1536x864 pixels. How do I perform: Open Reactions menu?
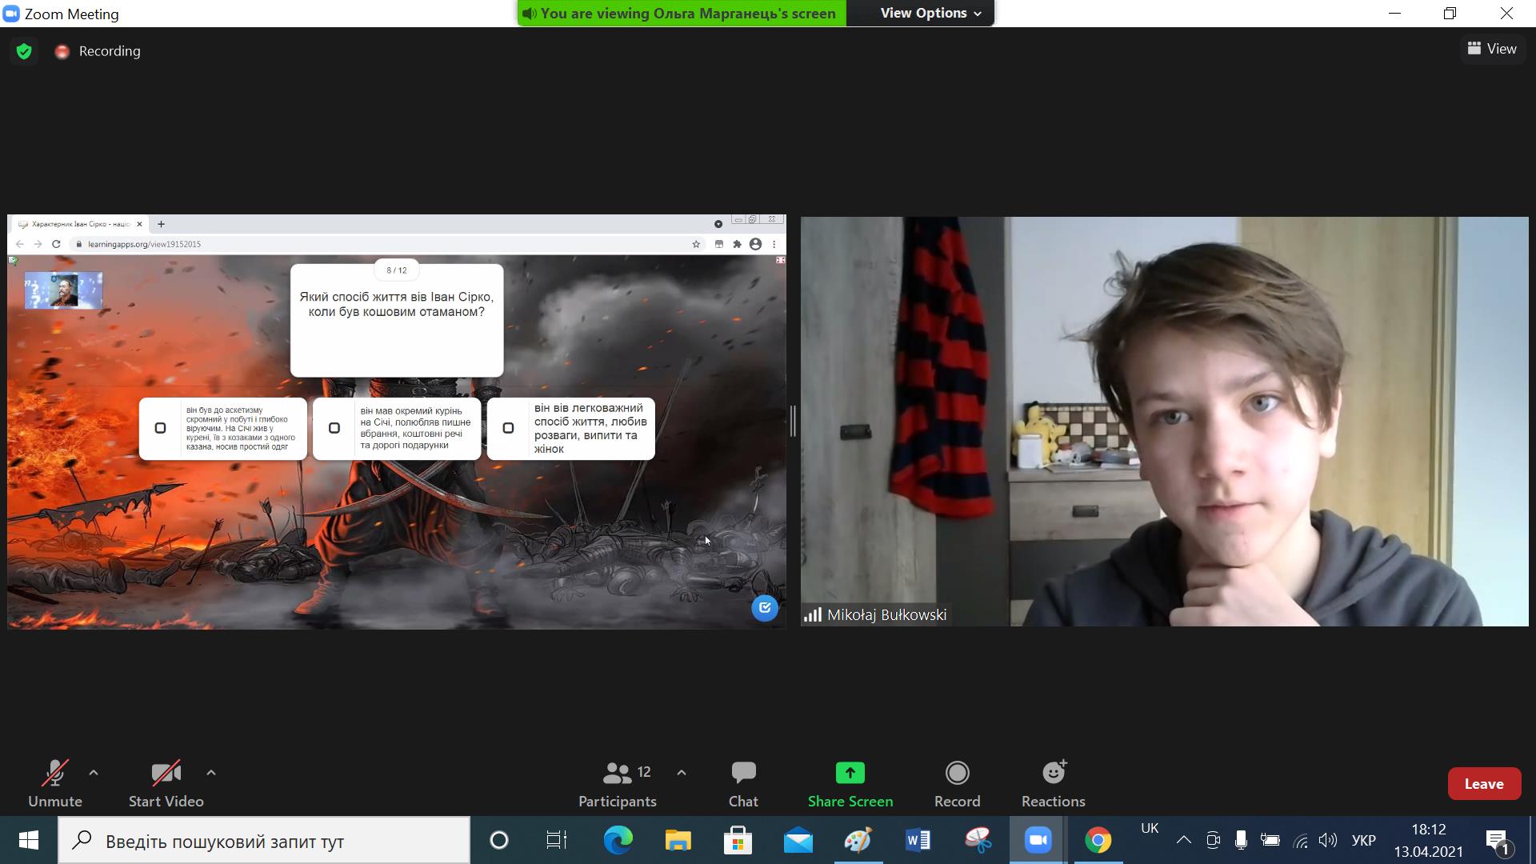pos(1053,784)
